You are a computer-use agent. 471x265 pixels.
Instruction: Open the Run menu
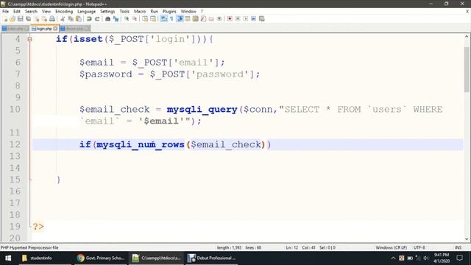click(154, 12)
